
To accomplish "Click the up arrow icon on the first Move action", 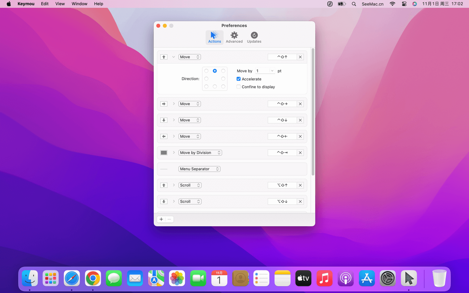I will [x=164, y=57].
